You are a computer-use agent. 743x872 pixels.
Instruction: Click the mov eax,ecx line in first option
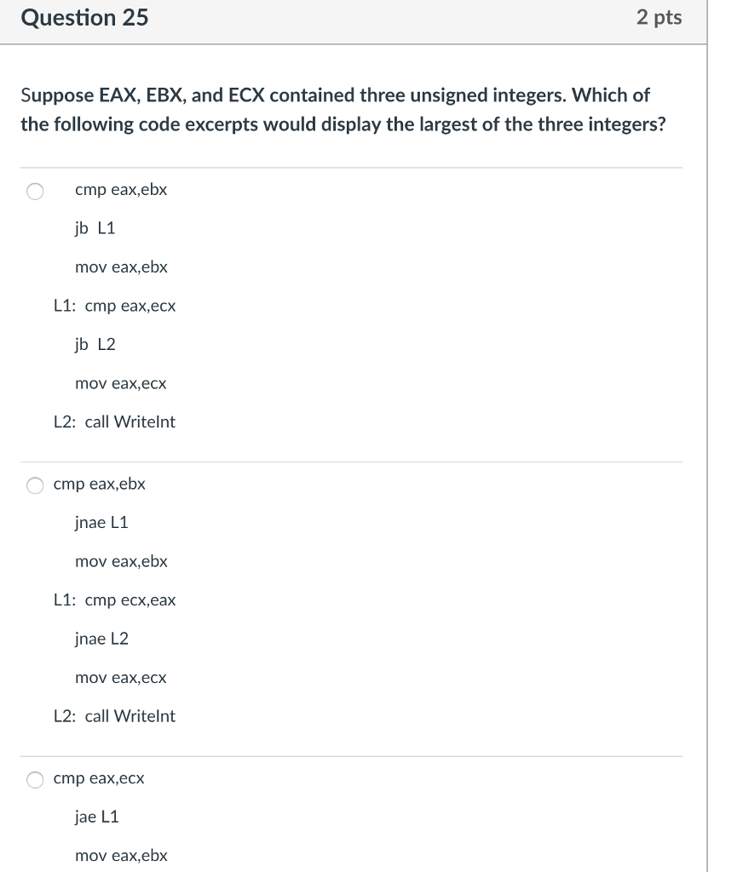coord(120,383)
